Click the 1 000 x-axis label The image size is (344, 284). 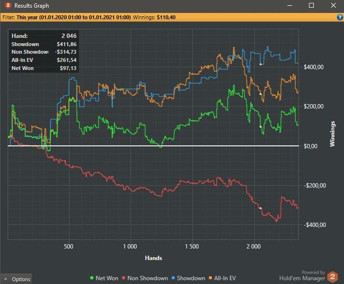click(130, 247)
